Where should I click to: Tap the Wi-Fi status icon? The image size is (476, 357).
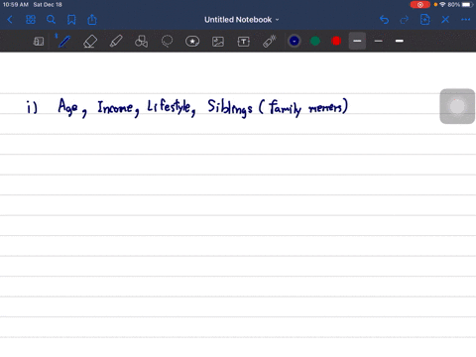pos(442,5)
